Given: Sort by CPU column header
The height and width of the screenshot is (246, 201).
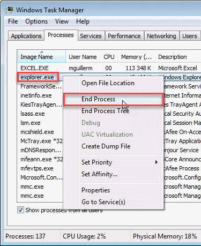Looking at the screenshot, I should pyautogui.click(x=109, y=57).
